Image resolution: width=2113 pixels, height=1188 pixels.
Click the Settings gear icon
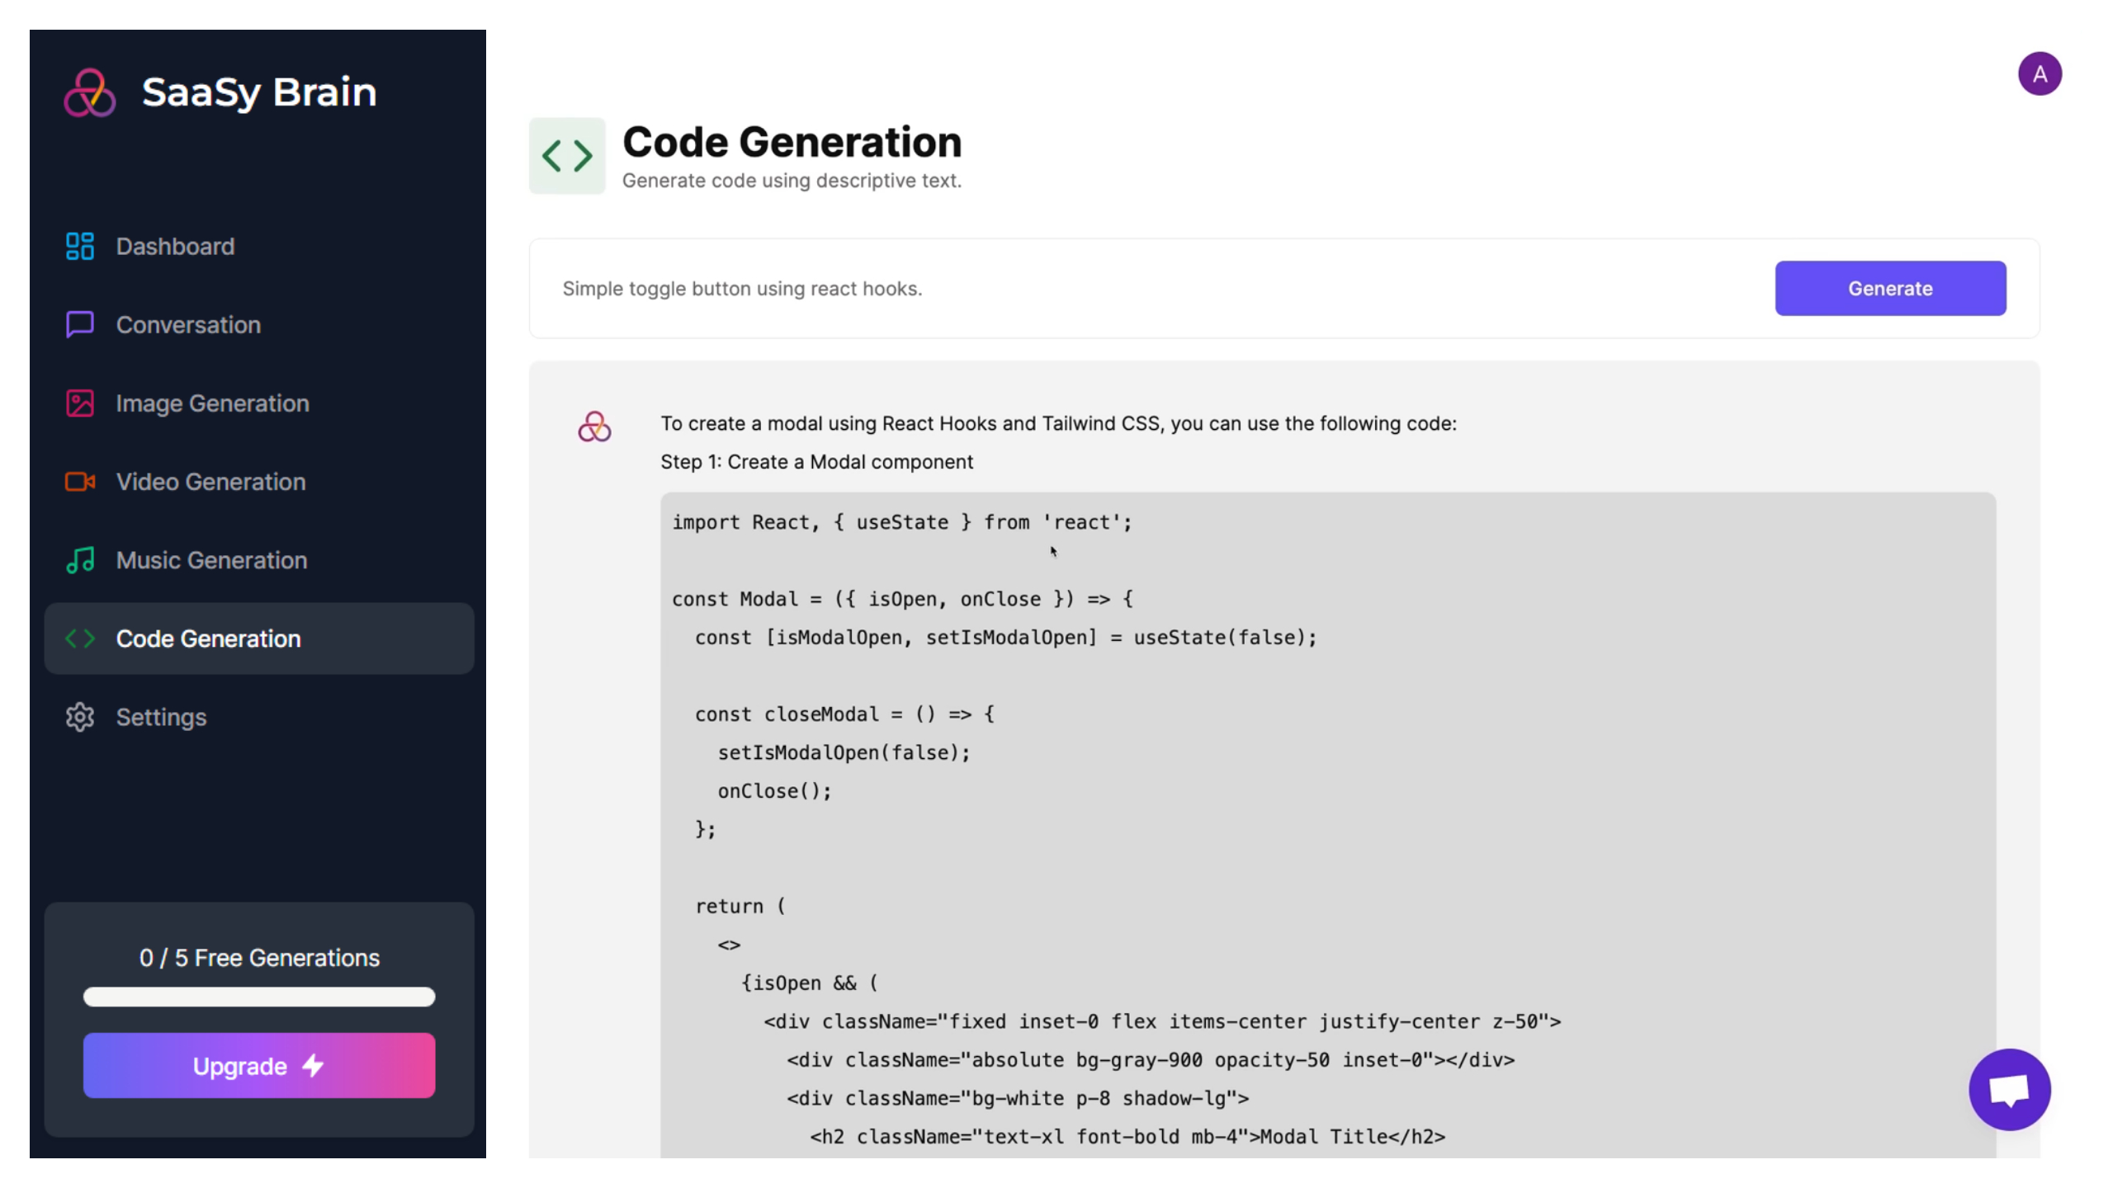click(80, 717)
